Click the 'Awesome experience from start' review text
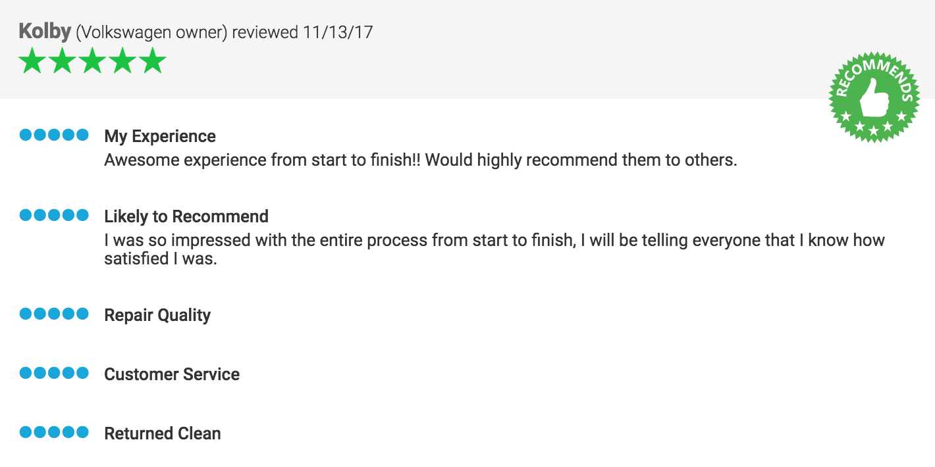Image resolution: width=935 pixels, height=467 pixels. 421,160
